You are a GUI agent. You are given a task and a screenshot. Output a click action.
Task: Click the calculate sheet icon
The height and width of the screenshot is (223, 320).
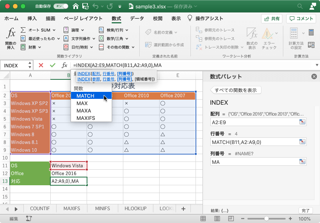tap(311, 45)
